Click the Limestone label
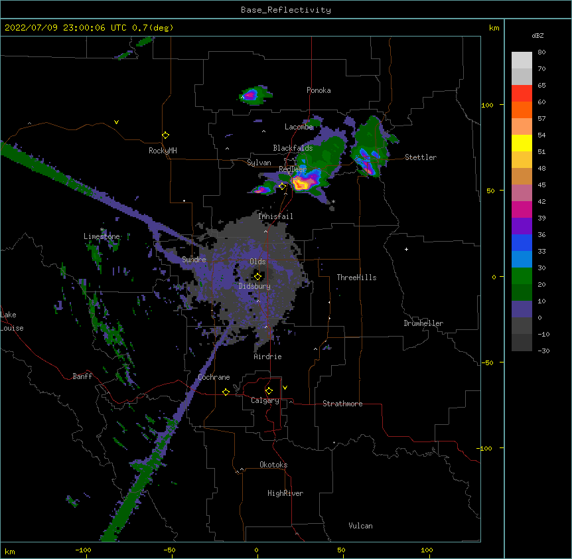Image resolution: width=572 pixels, height=559 pixels. pyautogui.click(x=102, y=236)
